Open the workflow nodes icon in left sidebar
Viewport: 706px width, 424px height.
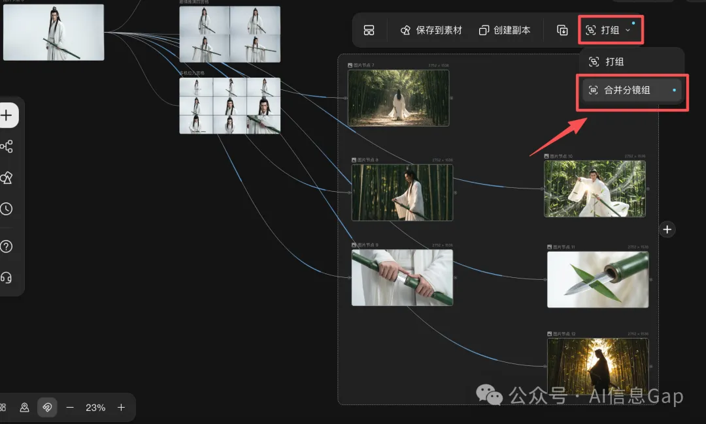click(7, 146)
